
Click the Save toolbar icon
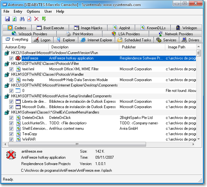[x=7, y=19]
